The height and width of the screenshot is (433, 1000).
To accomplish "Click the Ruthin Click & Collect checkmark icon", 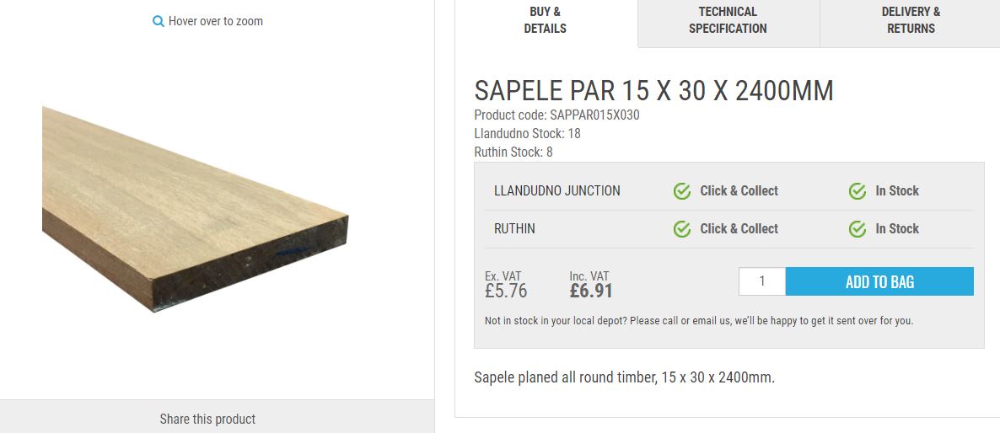I will (682, 229).
